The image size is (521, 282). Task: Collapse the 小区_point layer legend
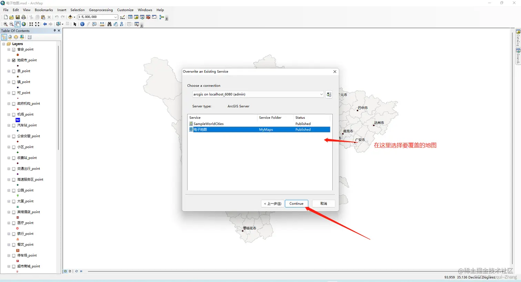[x=9, y=147]
